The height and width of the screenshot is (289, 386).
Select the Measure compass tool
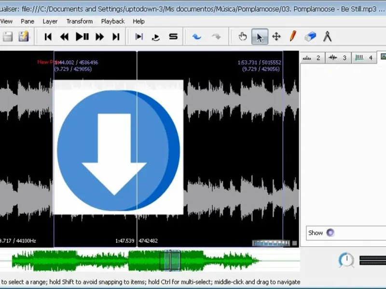pos(328,37)
